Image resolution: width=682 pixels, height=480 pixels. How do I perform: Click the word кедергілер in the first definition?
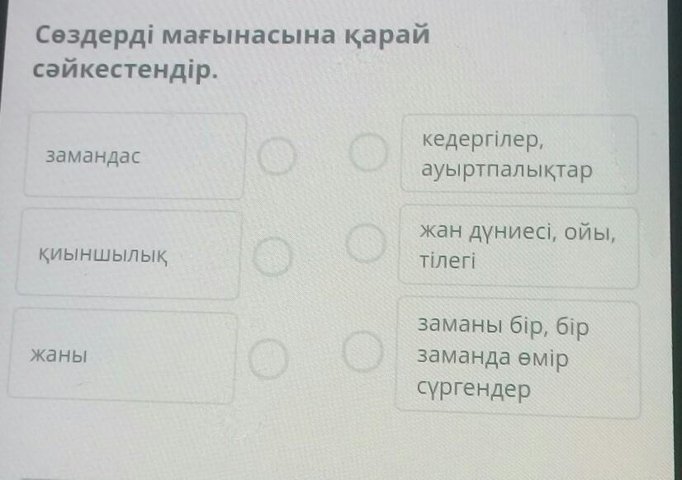[482, 139]
